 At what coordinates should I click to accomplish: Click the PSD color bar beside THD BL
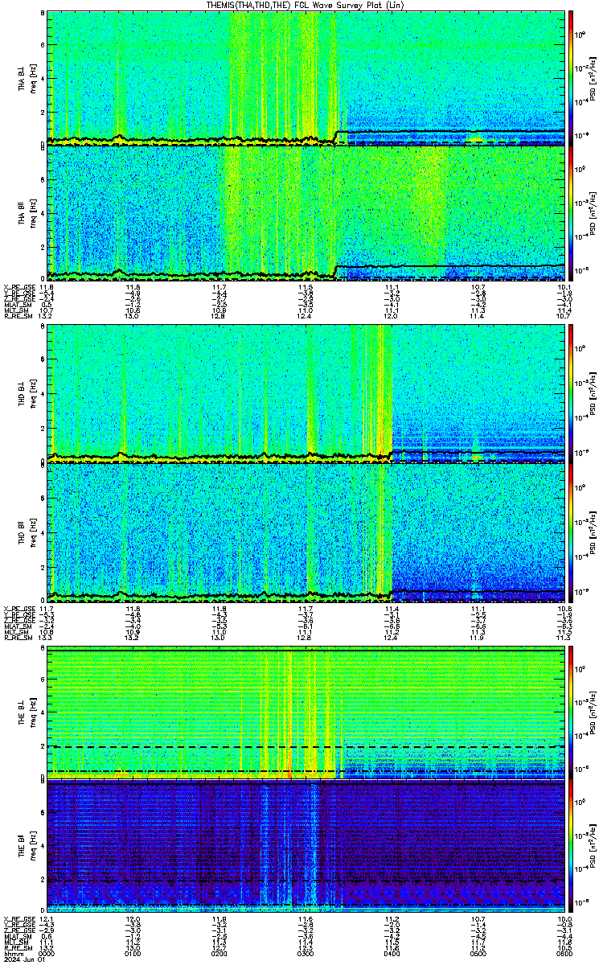point(572,394)
